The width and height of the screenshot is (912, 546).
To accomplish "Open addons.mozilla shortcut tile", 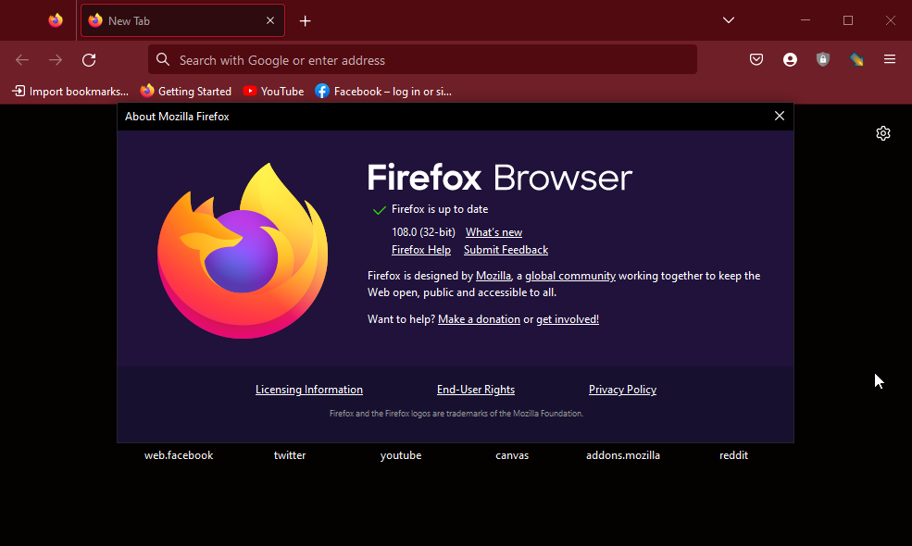I will [x=623, y=455].
